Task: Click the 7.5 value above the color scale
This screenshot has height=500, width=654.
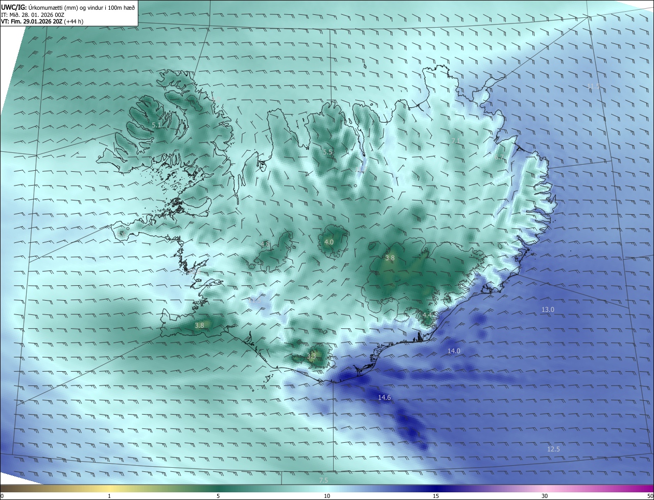Action: [323, 480]
